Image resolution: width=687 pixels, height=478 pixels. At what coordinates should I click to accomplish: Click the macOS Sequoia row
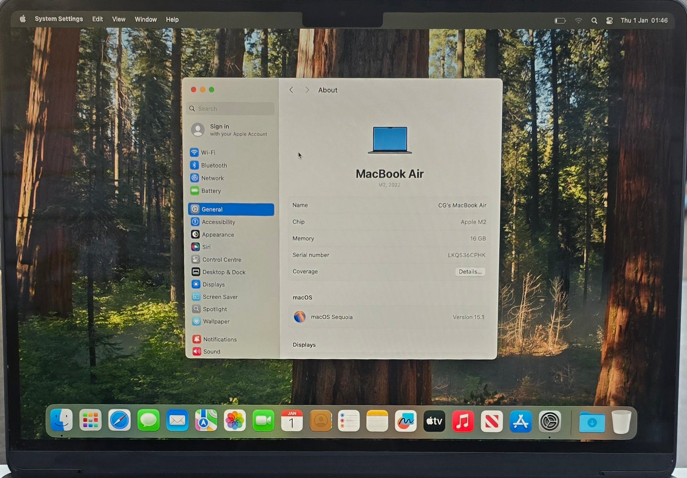(389, 317)
